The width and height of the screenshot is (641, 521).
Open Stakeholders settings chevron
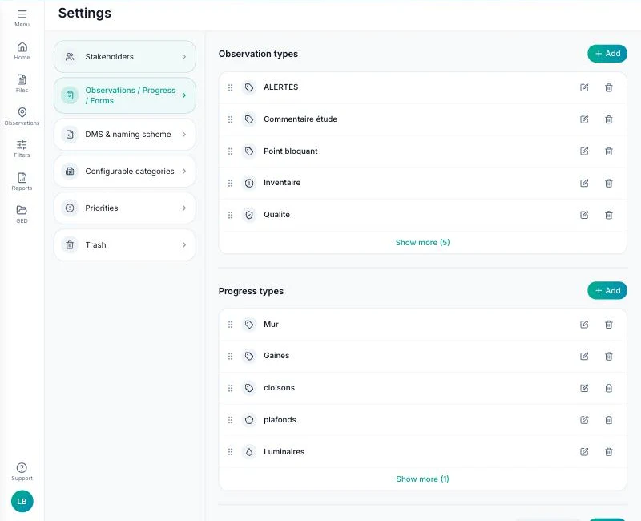184,57
